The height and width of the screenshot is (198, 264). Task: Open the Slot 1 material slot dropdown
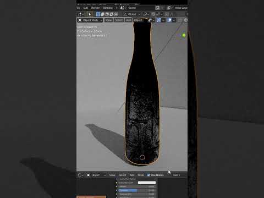[177, 175]
